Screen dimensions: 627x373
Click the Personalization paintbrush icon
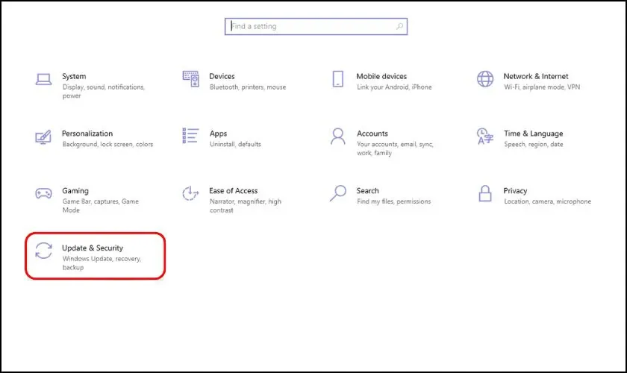coord(43,137)
